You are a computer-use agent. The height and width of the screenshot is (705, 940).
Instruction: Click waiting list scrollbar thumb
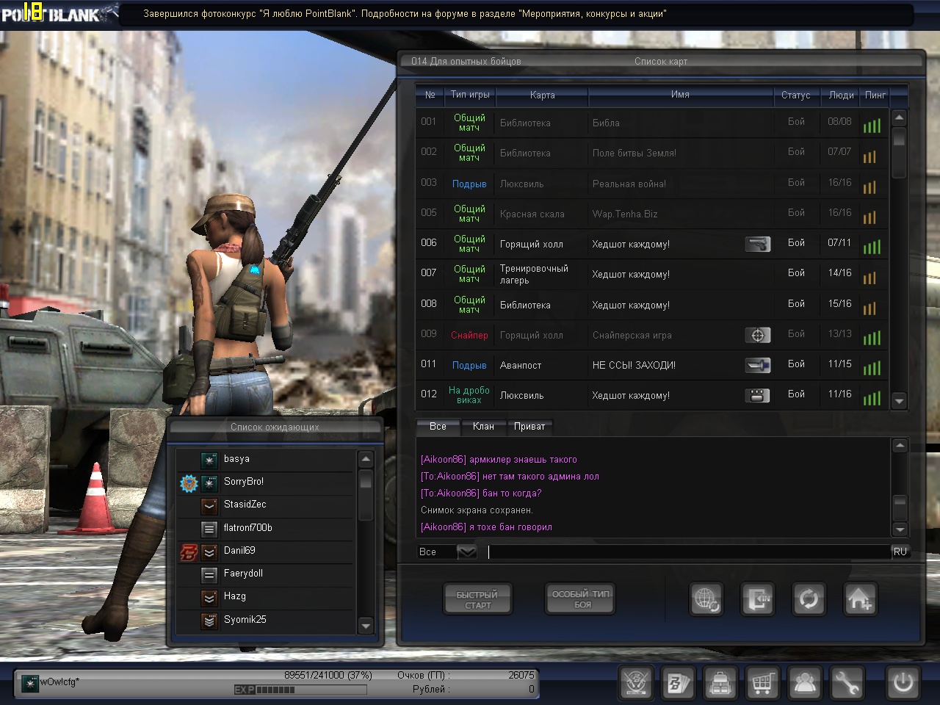pos(366,494)
